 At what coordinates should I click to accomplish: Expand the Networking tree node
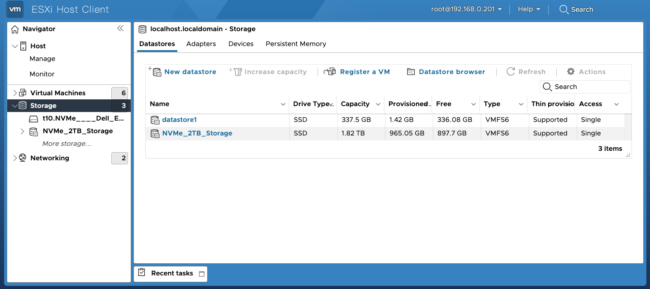[15, 158]
